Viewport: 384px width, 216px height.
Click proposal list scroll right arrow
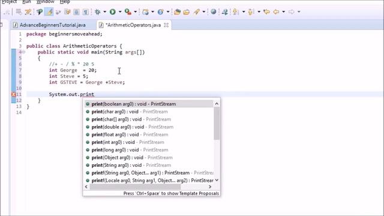click(x=210, y=187)
